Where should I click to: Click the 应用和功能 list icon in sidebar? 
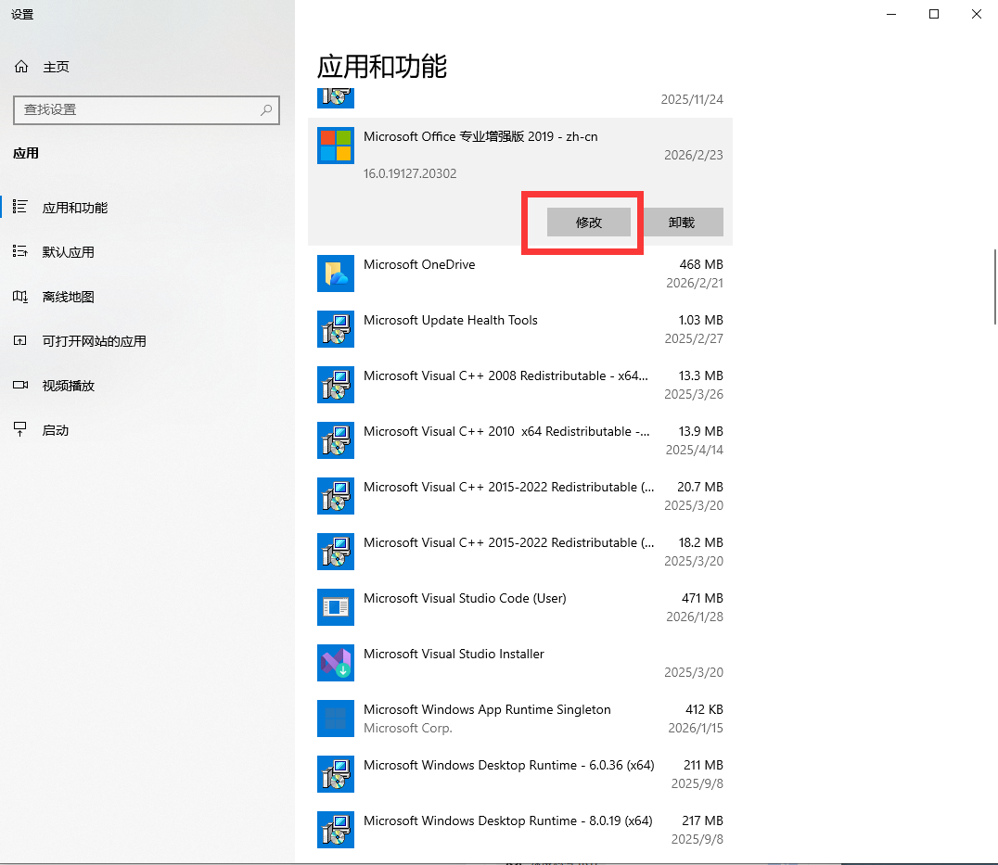pos(20,207)
